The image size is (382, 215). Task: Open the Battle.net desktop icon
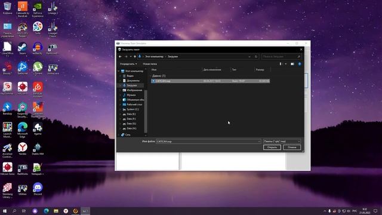click(23, 68)
